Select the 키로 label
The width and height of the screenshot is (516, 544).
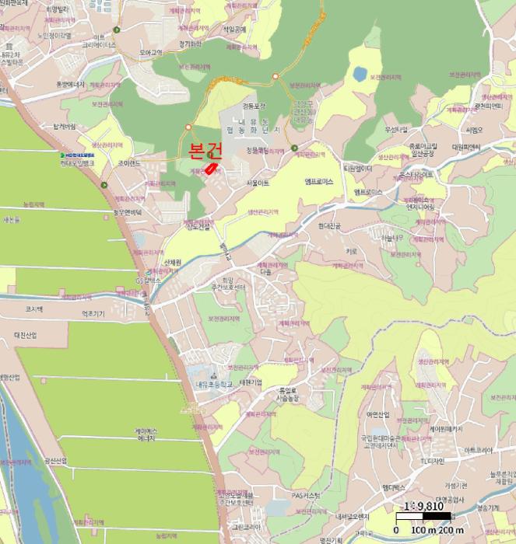click(x=351, y=251)
